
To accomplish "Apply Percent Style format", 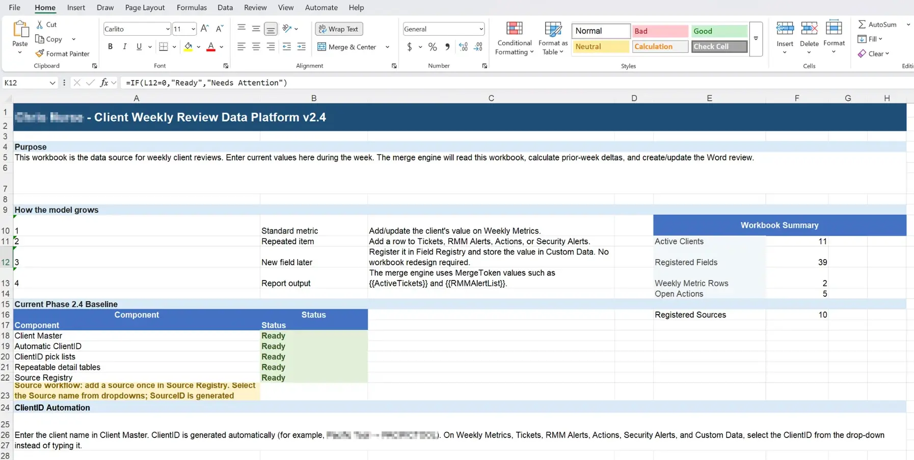I will [433, 47].
